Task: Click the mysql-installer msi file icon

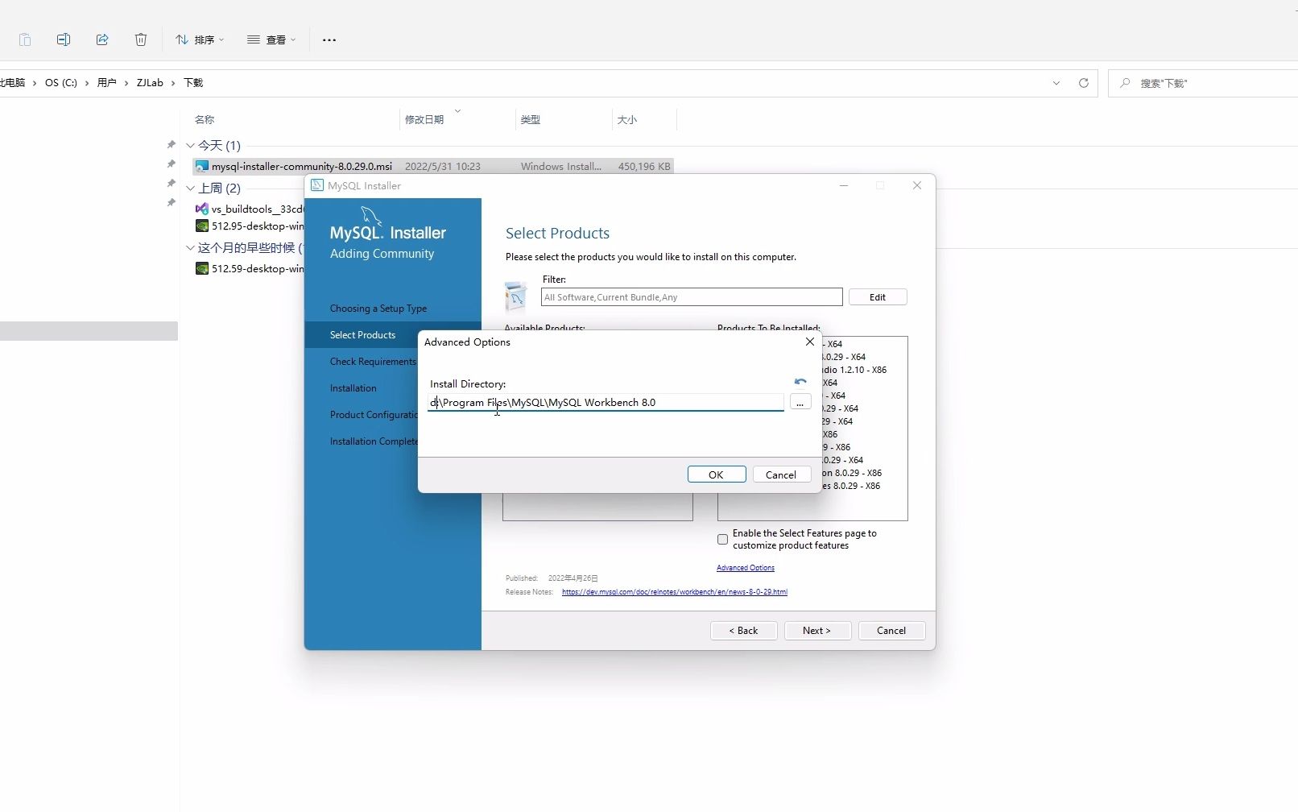Action: point(202,167)
